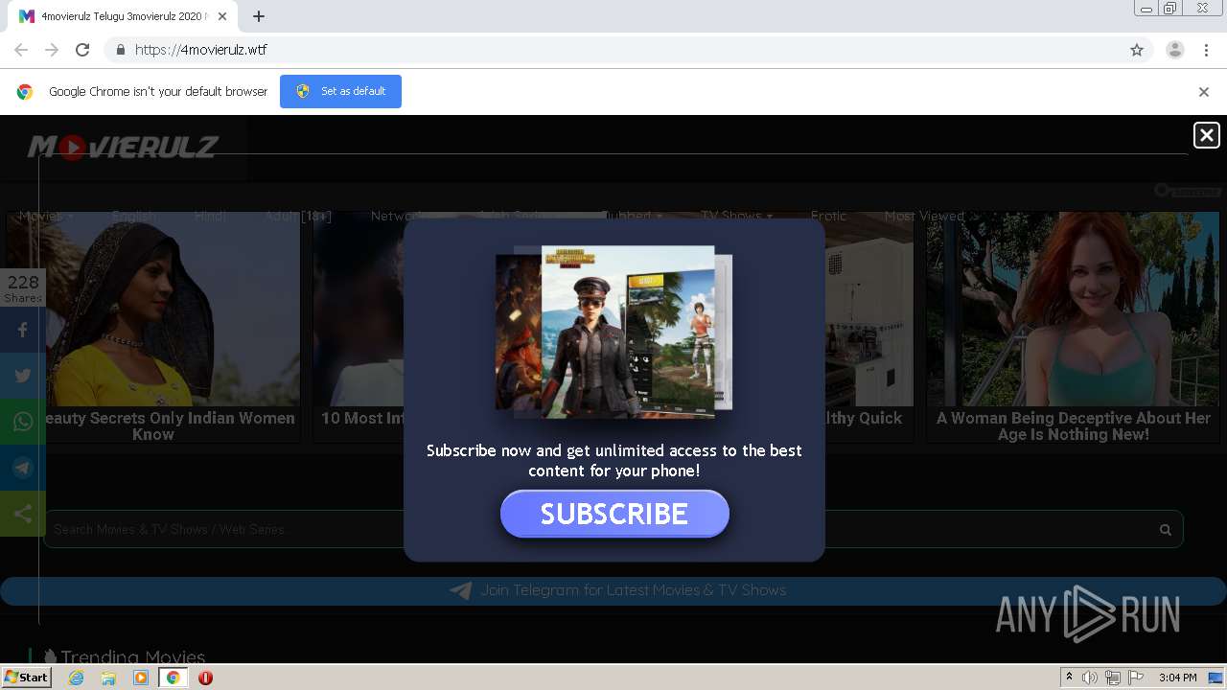The image size is (1227, 690).
Task: Click the Trending Movies heading
Action: [132, 656]
